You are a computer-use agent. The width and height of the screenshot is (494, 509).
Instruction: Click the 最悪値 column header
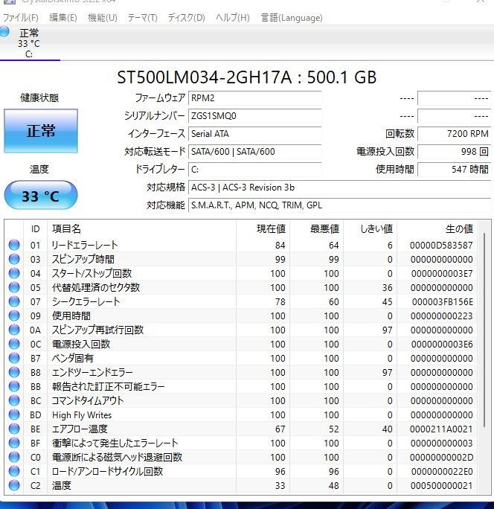point(317,229)
